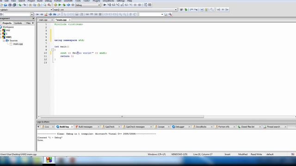296x166 pixels.
Task: Toggle the match case Aa icon
Action: (55, 14)
